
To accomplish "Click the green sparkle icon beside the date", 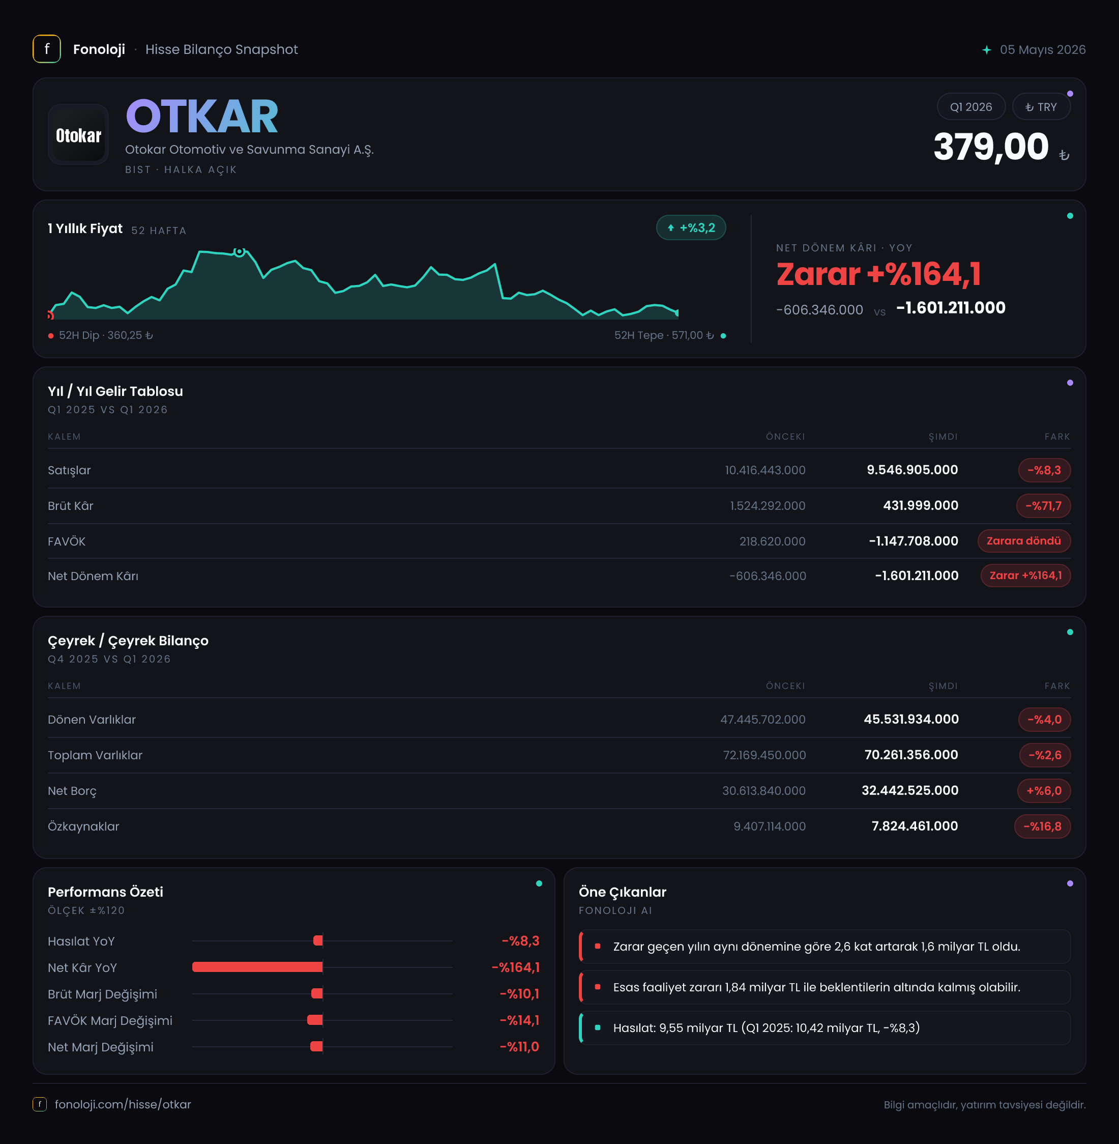I will click(987, 50).
